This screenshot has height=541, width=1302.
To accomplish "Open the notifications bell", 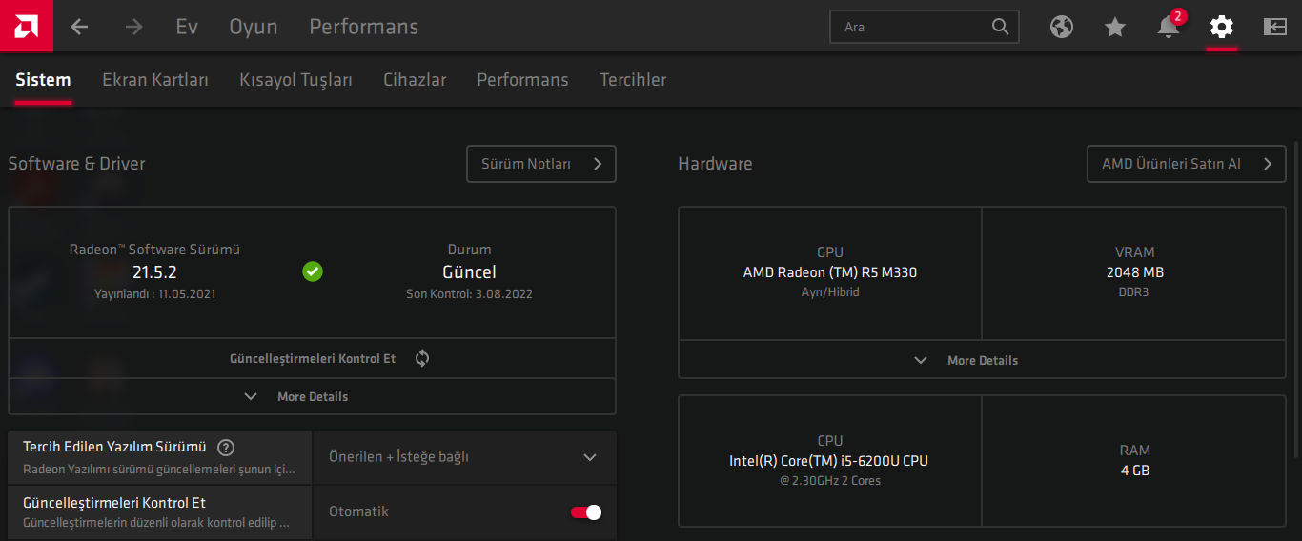I will click(x=1169, y=27).
